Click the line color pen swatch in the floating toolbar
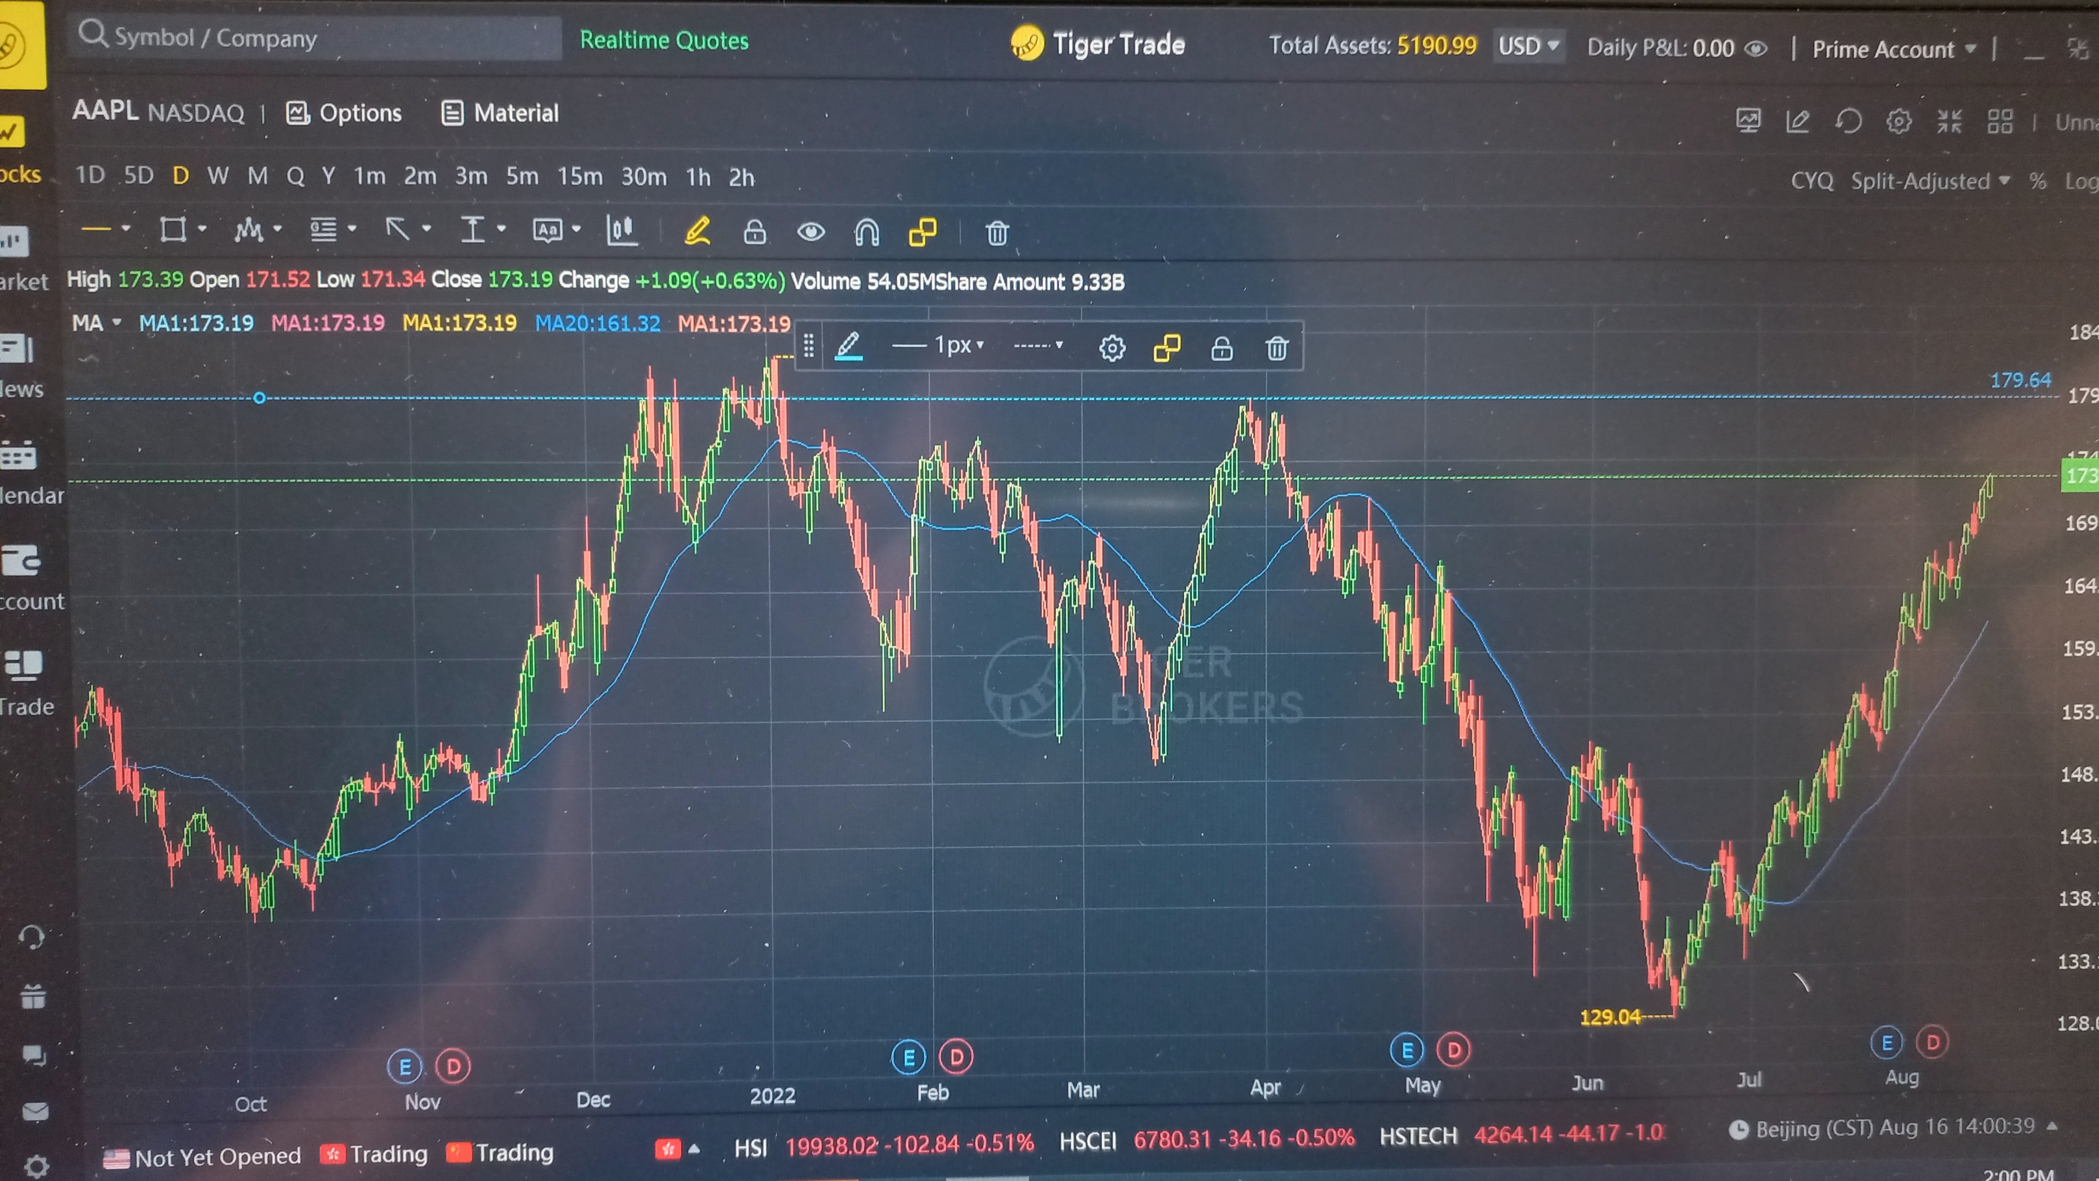Viewport: 2099px width, 1181px height. (848, 346)
